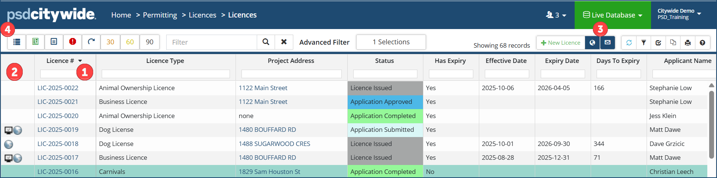The image size is (717, 178).
Task: Click the list view icon in toolbar
Action: click(17, 42)
